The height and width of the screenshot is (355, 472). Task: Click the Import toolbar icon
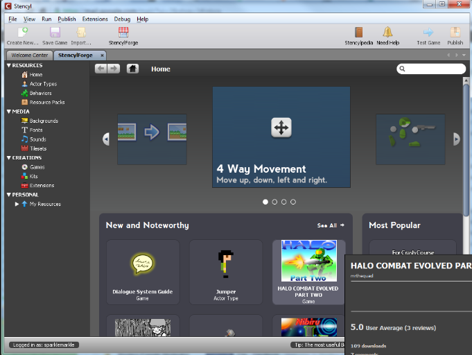[81, 32]
